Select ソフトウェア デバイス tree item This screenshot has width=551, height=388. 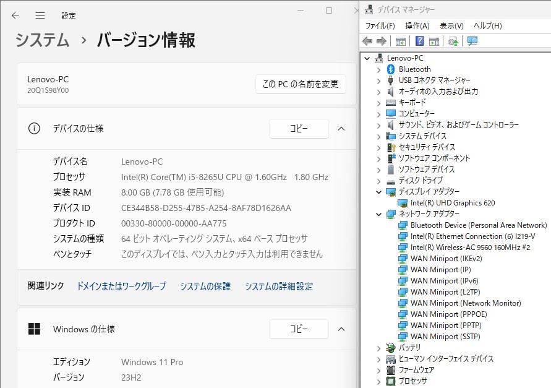(427, 170)
